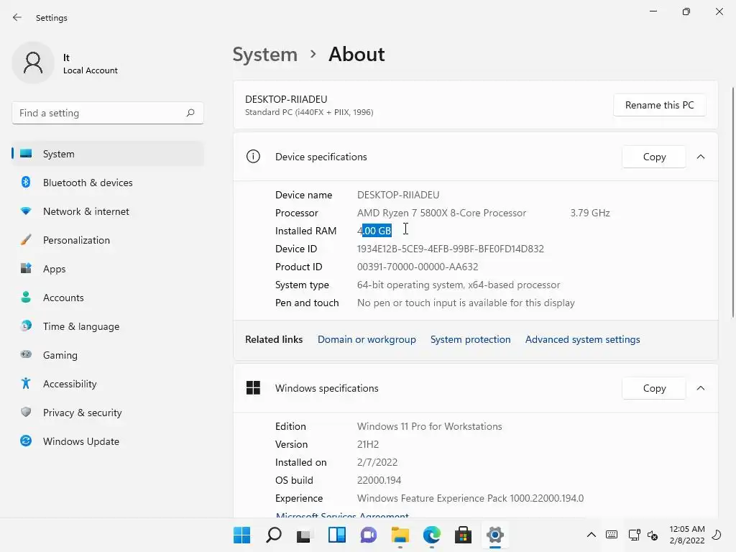Screen dimensions: 736x552
Task: Open Chat from the taskbar
Action: (x=369, y=535)
